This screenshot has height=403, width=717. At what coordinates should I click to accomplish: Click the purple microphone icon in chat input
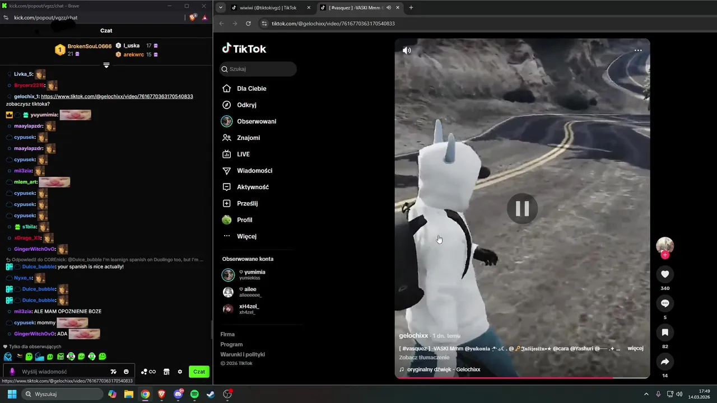coord(12,372)
